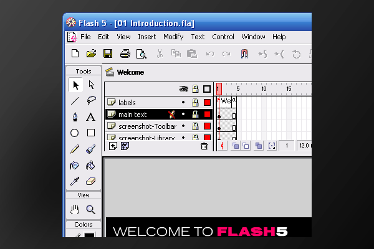Open the View menu
This screenshot has height=249, width=374.
(123, 37)
